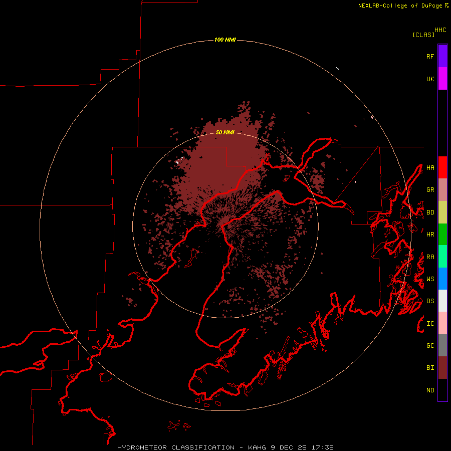Click the UK magenta legend swatch
This screenshot has width=451, height=451.
pyautogui.click(x=442, y=79)
